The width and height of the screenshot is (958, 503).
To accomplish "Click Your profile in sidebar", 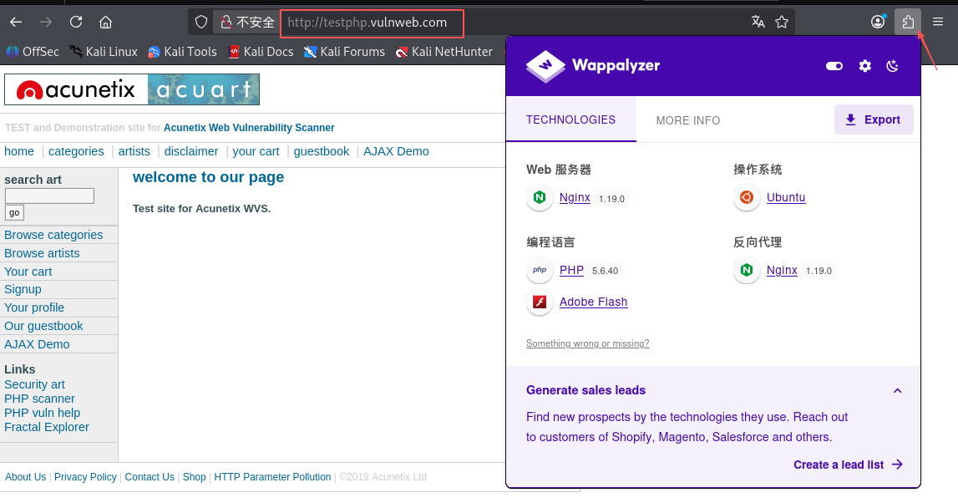I will 34,307.
